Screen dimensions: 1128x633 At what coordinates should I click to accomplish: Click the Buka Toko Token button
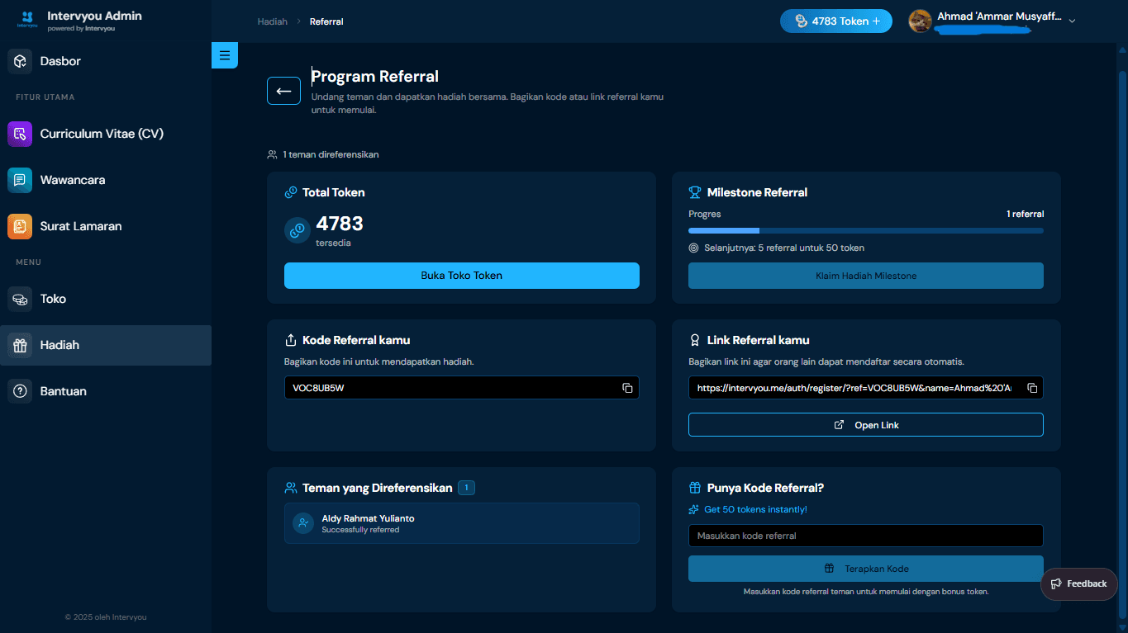pos(462,276)
